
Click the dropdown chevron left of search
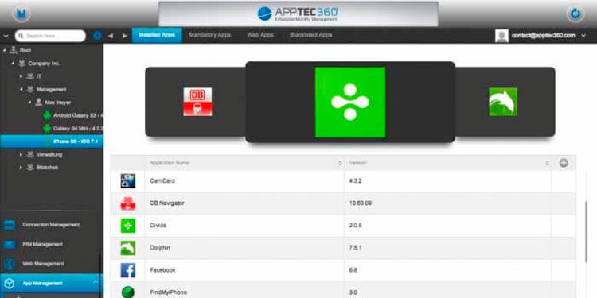[x=6, y=36]
